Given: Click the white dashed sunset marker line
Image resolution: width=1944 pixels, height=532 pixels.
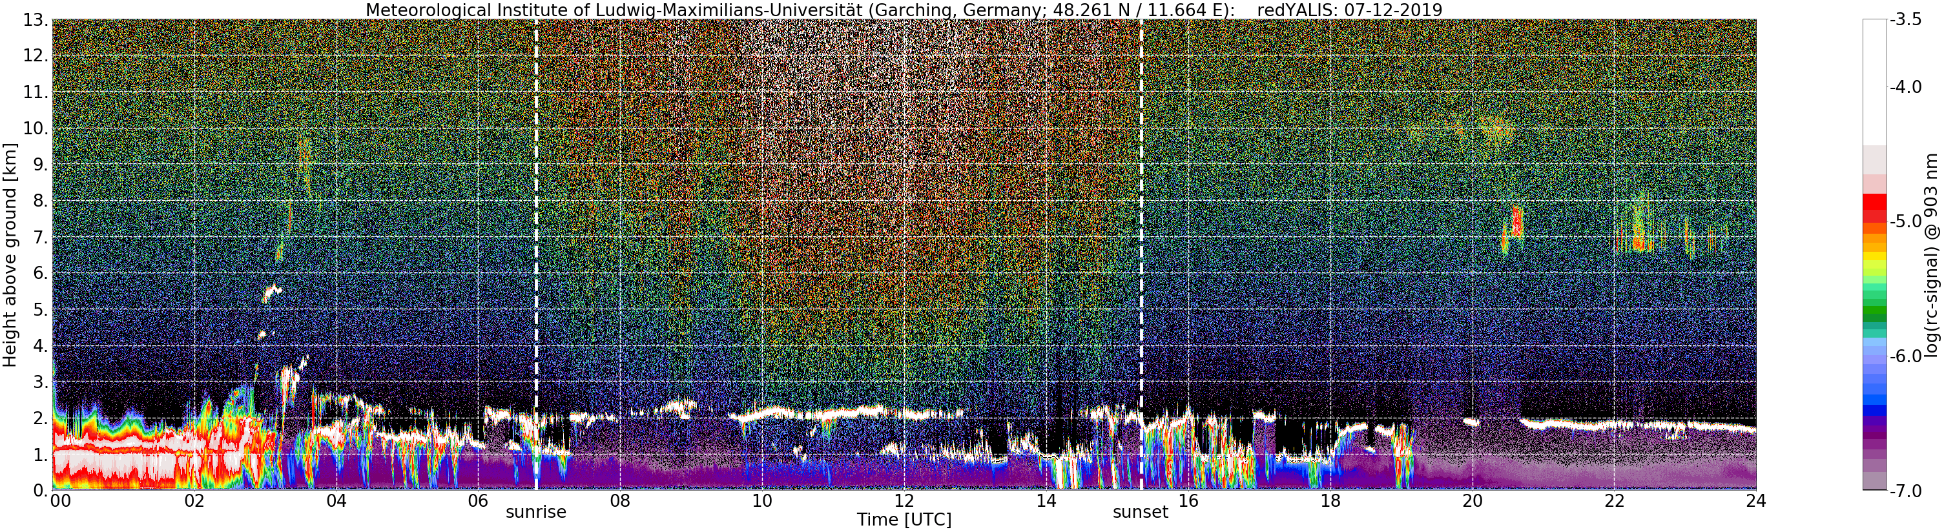Looking at the screenshot, I should [1141, 254].
